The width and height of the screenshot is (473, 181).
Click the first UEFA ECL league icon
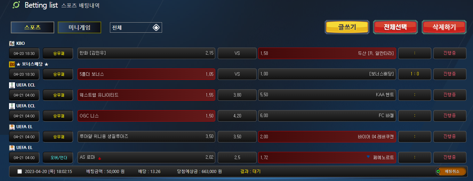coord(12,85)
